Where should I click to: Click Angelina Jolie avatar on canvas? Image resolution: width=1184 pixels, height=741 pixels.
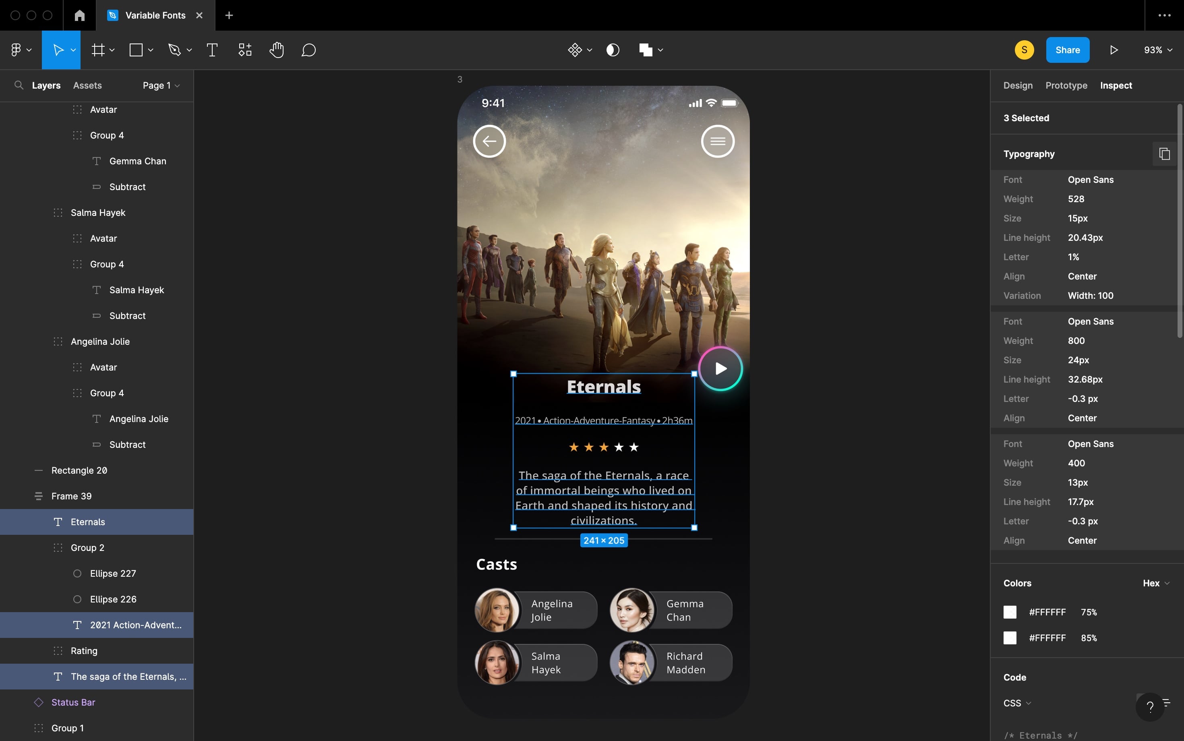[x=497, y=610]
